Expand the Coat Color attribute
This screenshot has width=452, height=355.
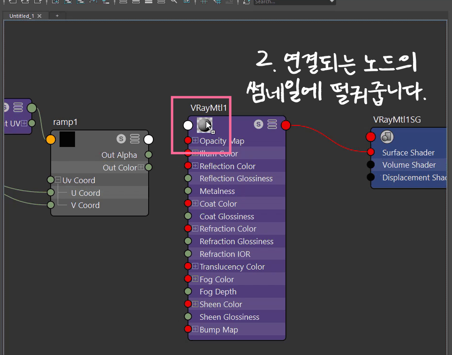195,203
